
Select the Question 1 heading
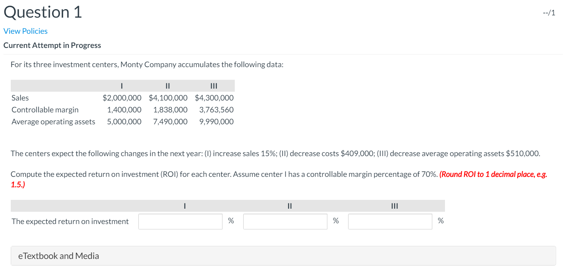point(42,12)
